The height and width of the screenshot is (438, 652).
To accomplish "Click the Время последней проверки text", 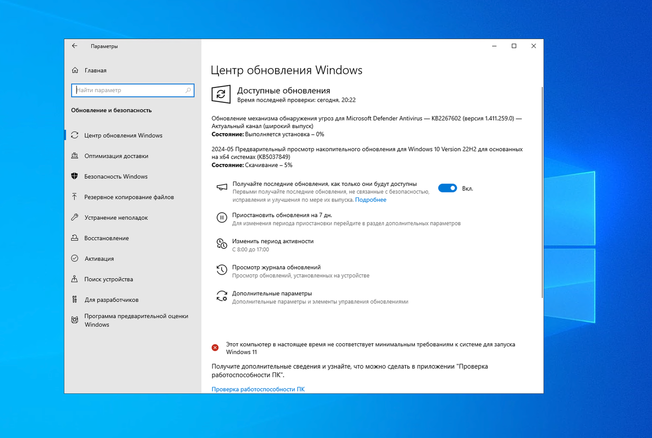I will click(x=296, y=100).
